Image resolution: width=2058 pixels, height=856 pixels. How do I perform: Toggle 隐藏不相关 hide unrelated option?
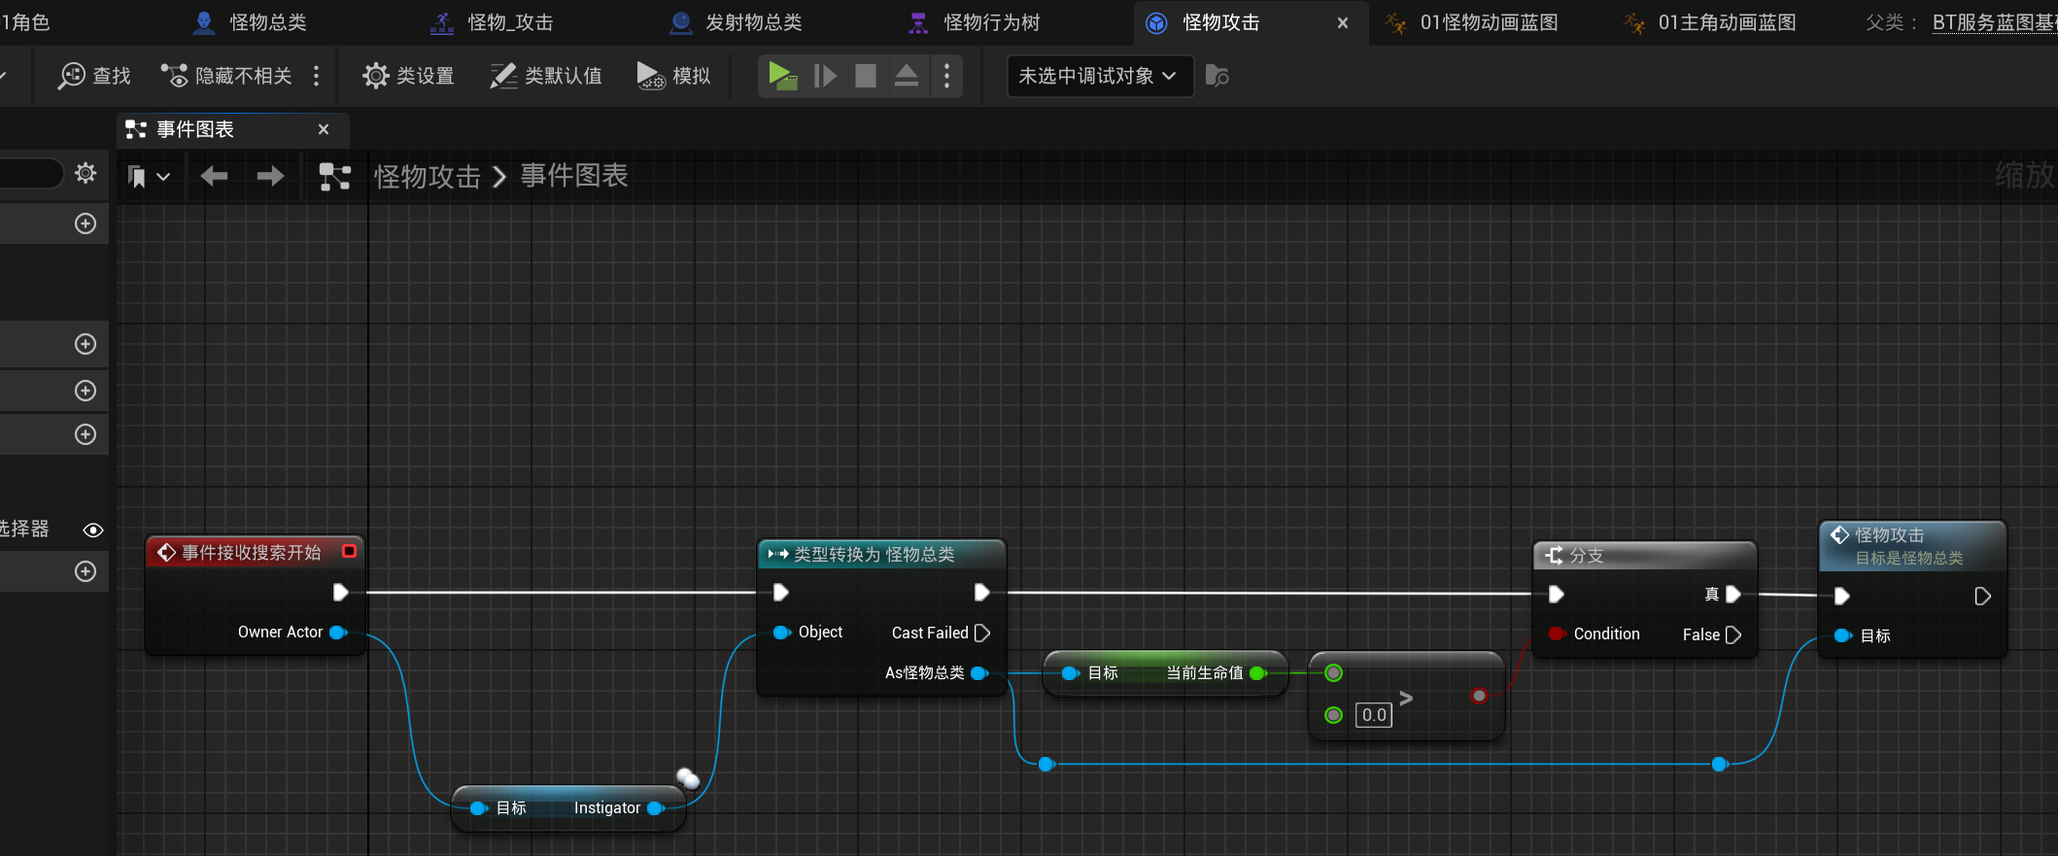pyautogui.click(x=226, y=76)
